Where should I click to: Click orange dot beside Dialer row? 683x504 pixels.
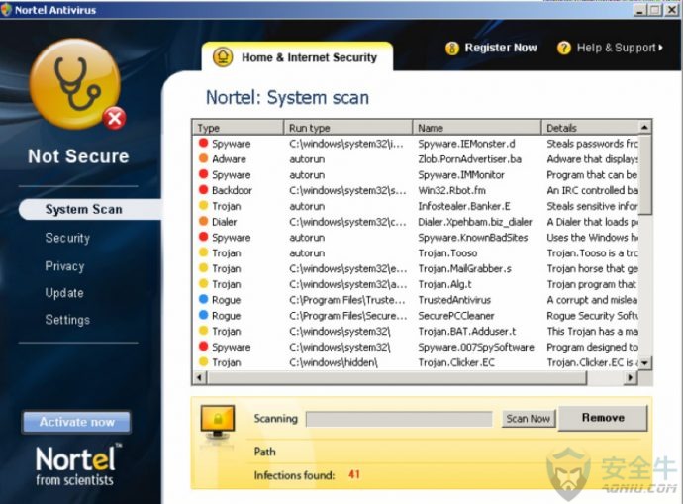(203, 221)
